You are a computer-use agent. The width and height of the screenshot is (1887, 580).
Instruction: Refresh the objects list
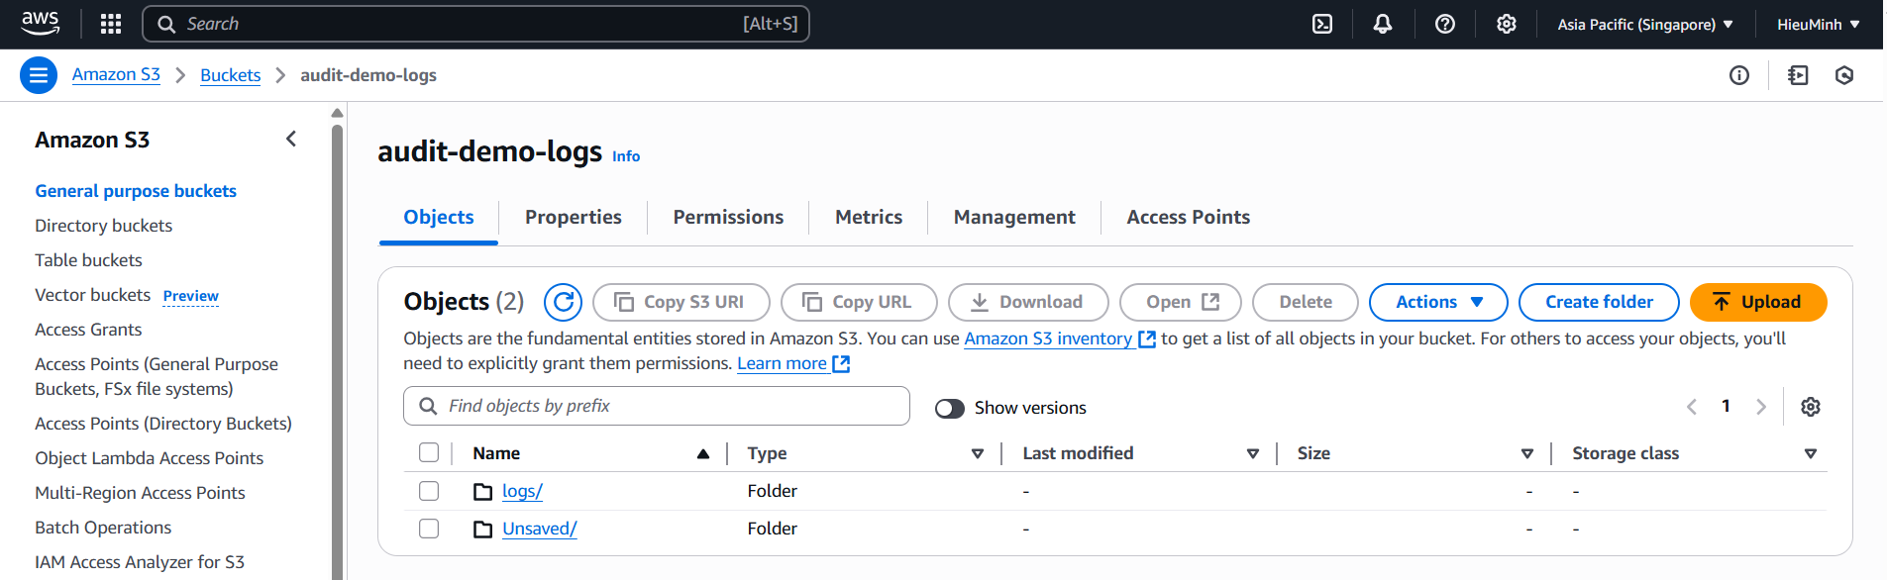click(x=563, y=302)
